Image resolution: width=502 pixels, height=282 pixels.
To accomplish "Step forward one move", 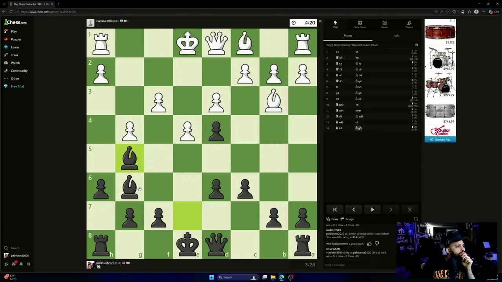I will click(x=391, y=210).
